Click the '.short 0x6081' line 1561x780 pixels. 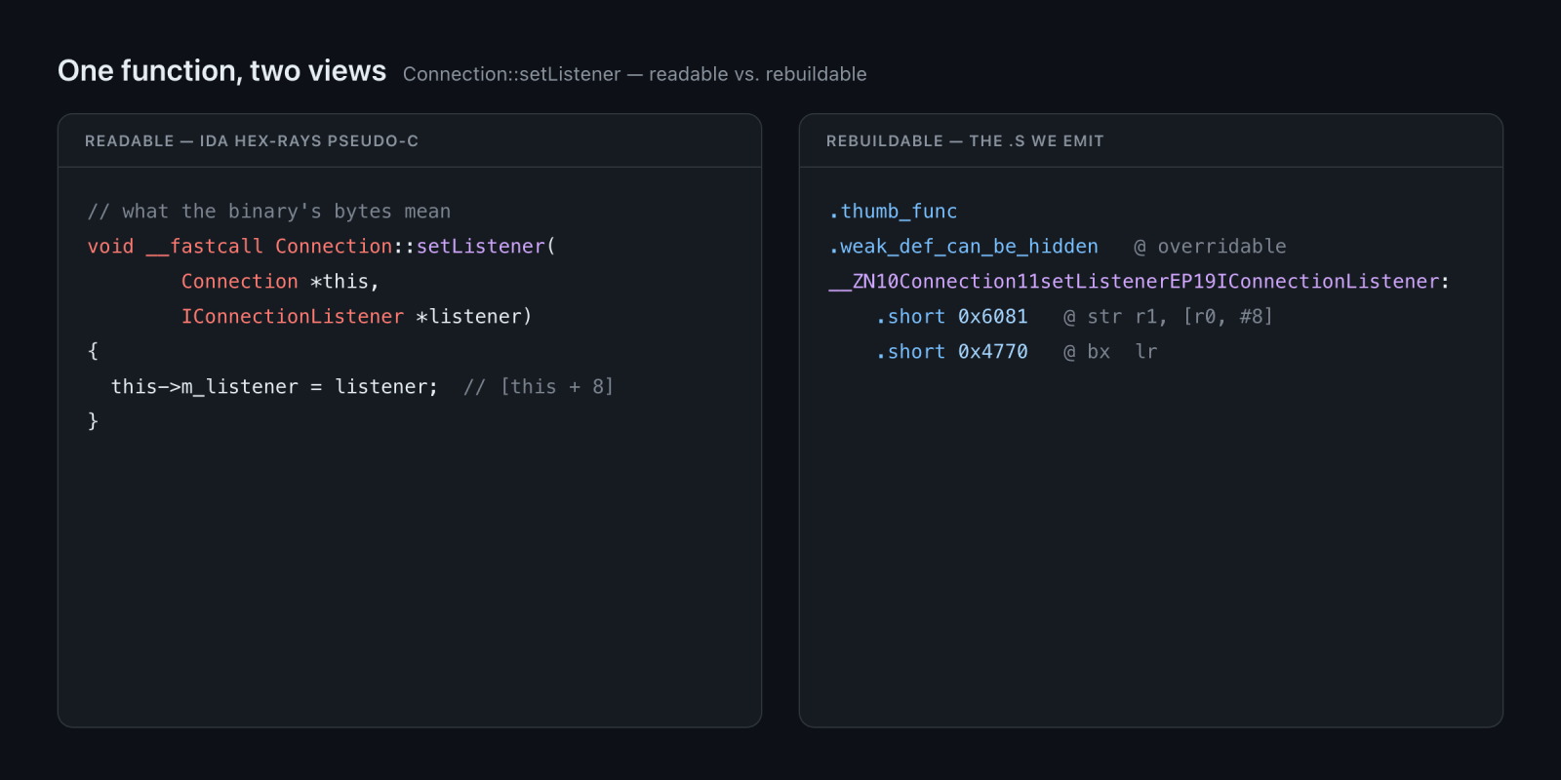(952, 317)
